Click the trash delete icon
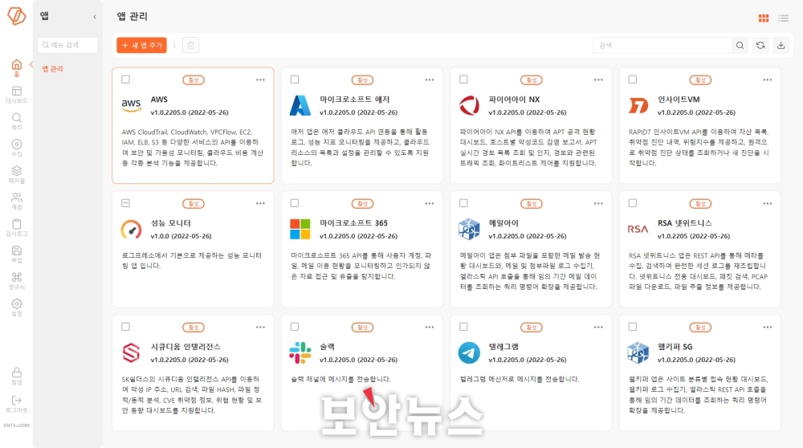803x448 pixels. tap(190, 45)
